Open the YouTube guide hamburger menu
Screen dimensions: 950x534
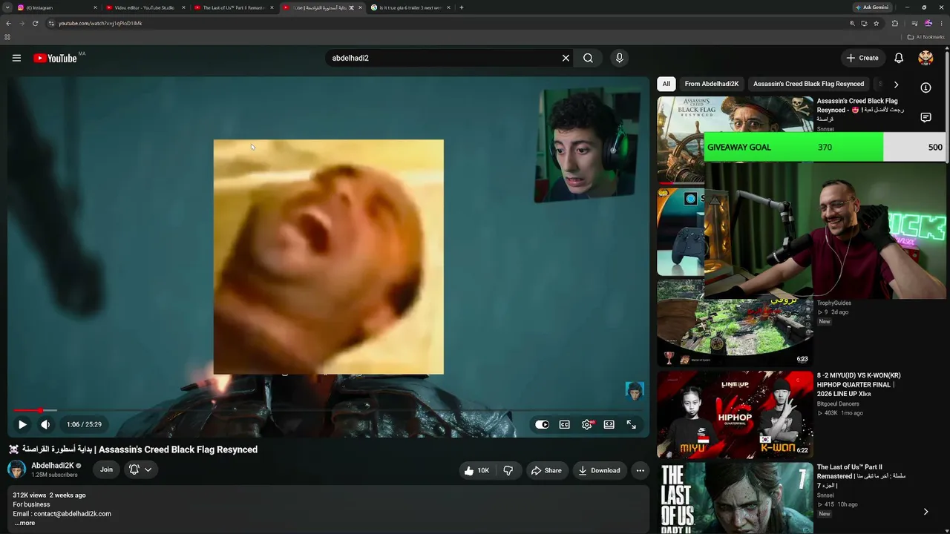[16, 58]
